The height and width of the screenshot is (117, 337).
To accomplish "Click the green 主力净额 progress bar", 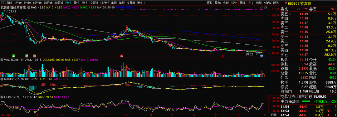I will [x=306, y=101].
